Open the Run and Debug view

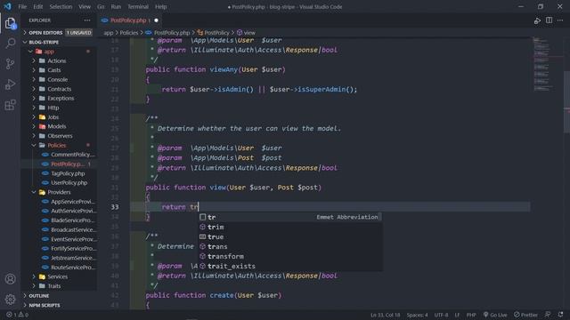click(x=10, y=84)
